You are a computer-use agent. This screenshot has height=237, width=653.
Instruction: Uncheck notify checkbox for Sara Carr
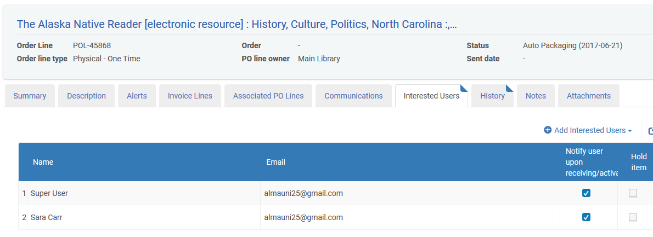coord(586,217)
